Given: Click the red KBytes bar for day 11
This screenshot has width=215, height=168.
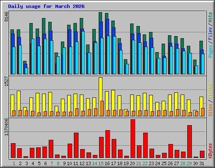Looking at the screenshot, I should click(76, 145).
